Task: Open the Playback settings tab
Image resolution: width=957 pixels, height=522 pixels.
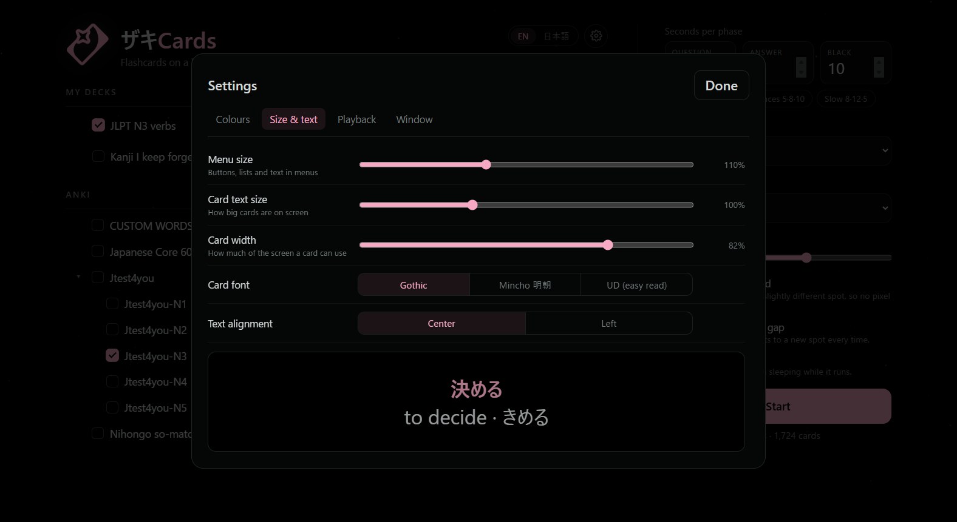Action: coord(356,119)
